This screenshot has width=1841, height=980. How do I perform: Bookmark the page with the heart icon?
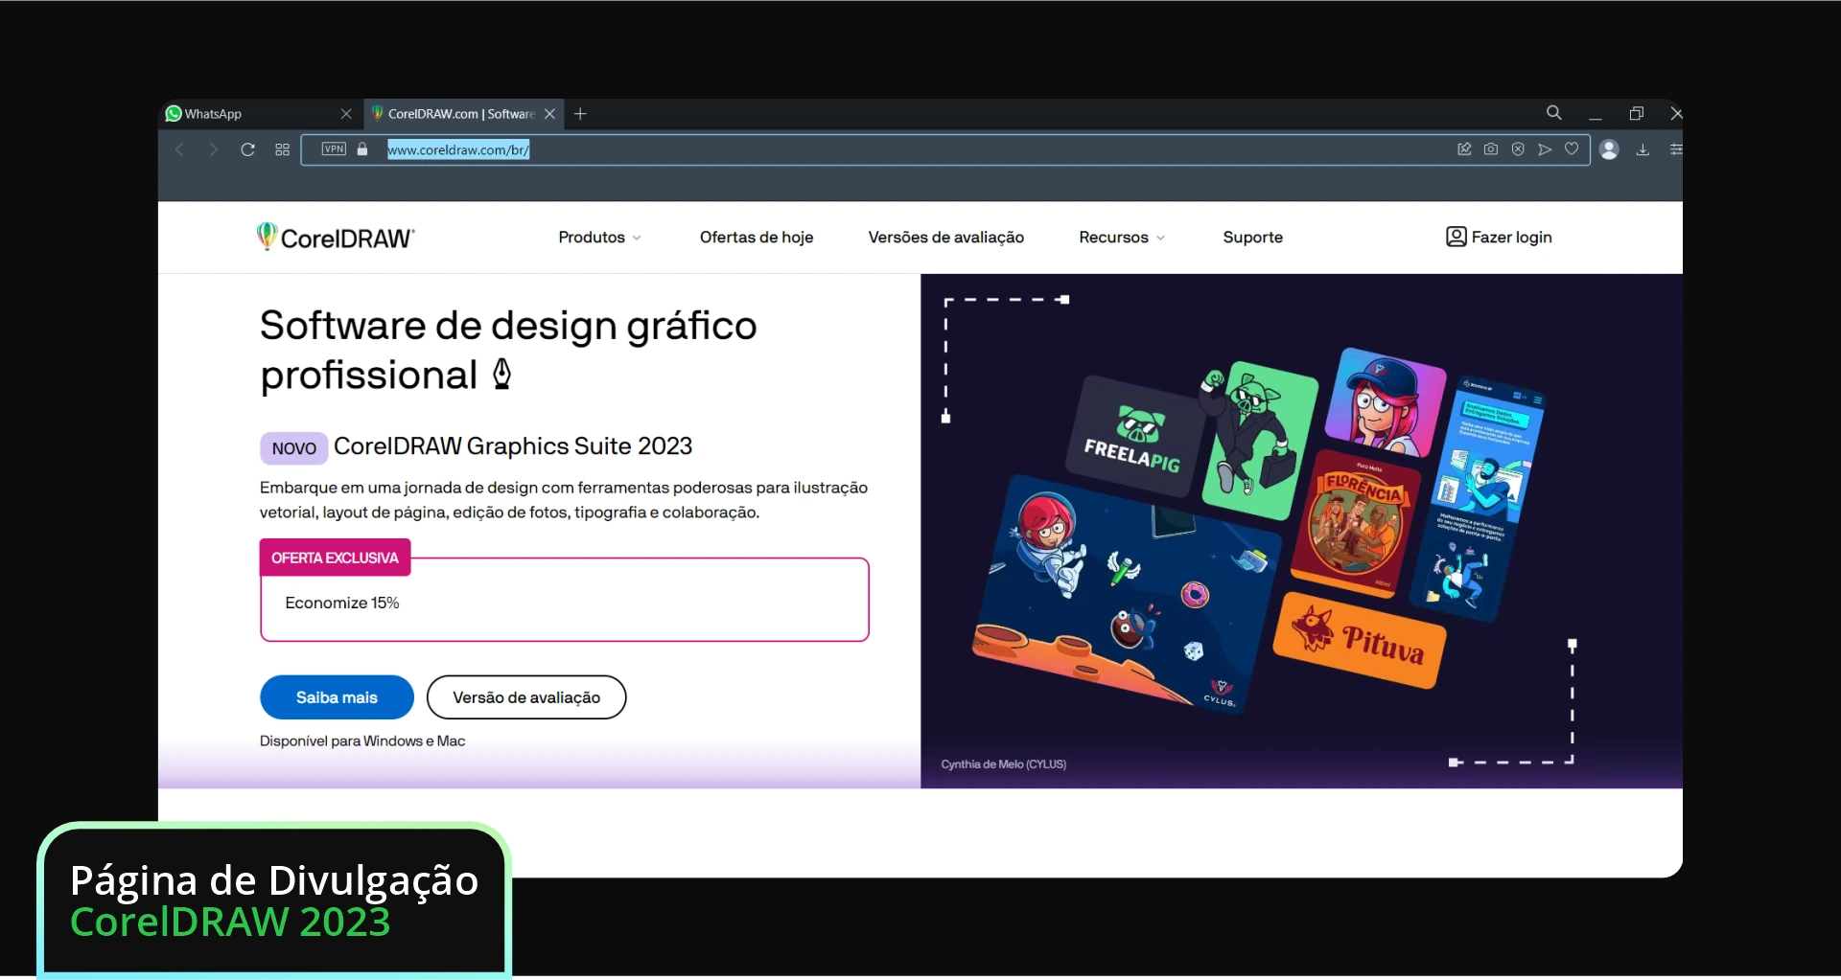coord(1572,148)
